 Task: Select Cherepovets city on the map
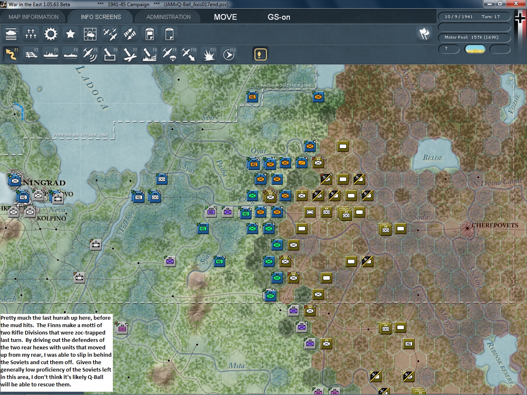coord(467,228)
